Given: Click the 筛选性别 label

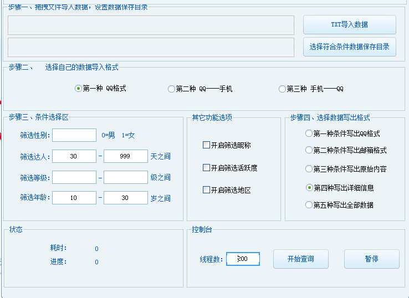Looking at the screenshot, I should click(x=35, y=135).
